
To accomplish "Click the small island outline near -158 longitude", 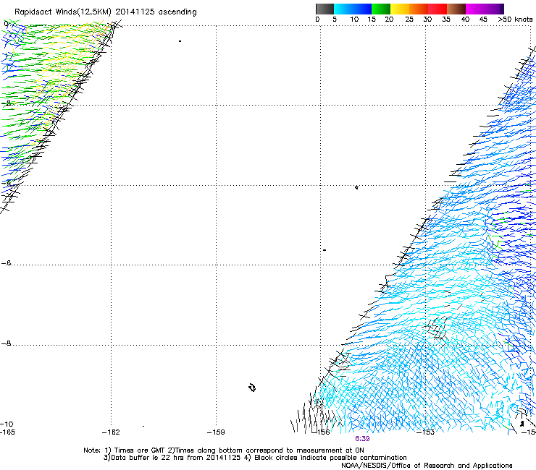I will point(252,388).
